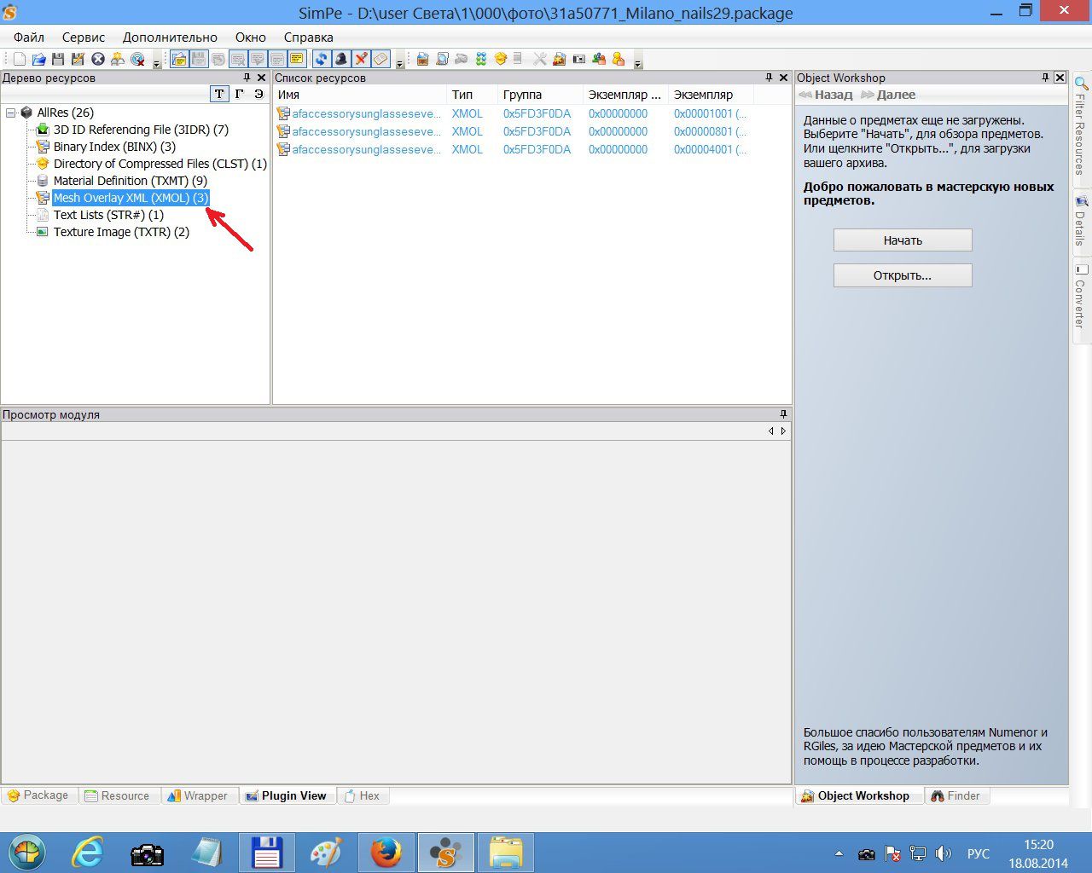Click the Save floppy disk toolbar icon
1092x873 pixels.
[58, 59]
